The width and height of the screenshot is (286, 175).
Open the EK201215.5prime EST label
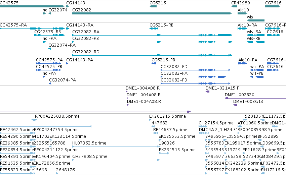(x=167, y=116)
